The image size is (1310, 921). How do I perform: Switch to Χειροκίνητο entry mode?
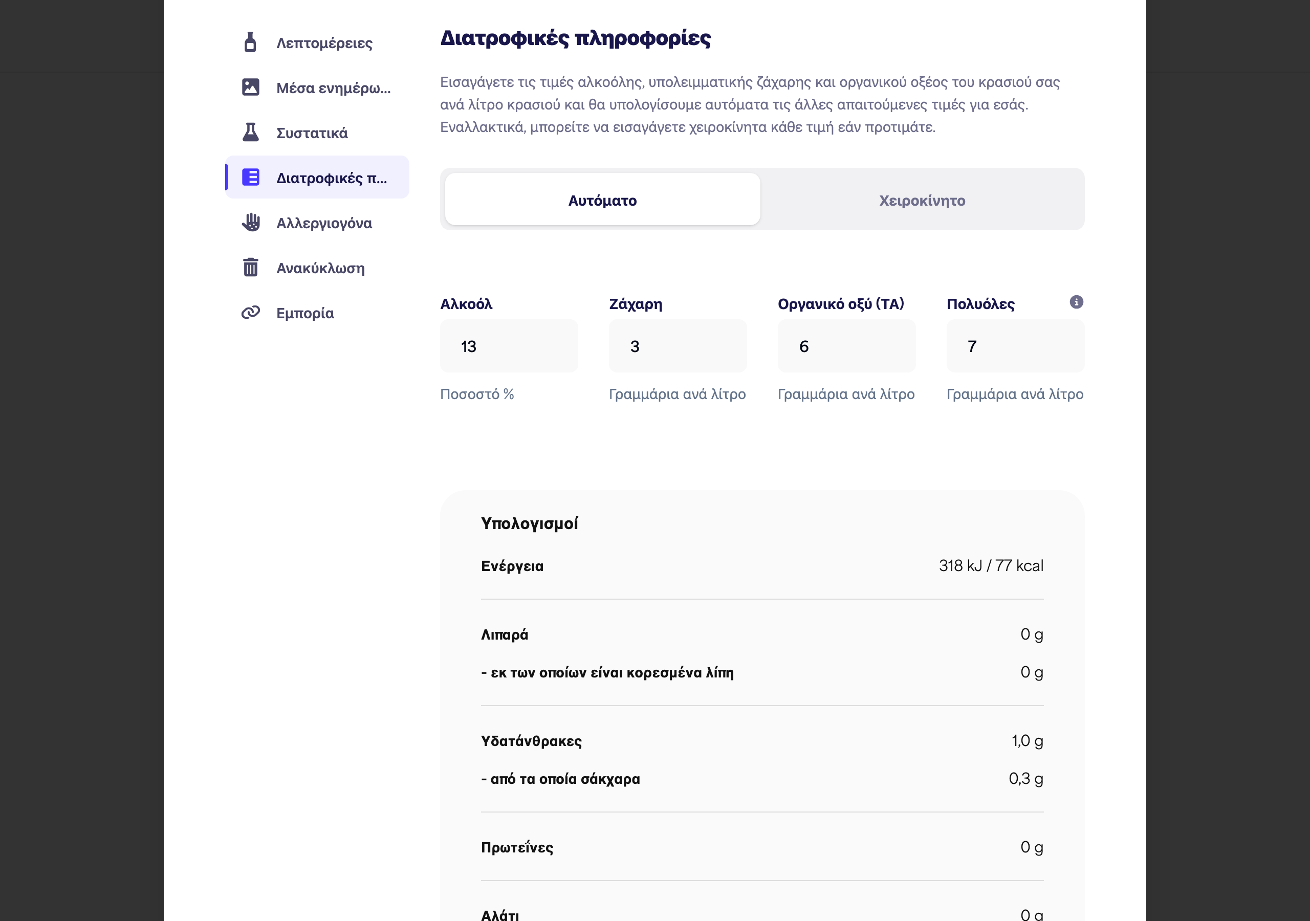(922, 200)
